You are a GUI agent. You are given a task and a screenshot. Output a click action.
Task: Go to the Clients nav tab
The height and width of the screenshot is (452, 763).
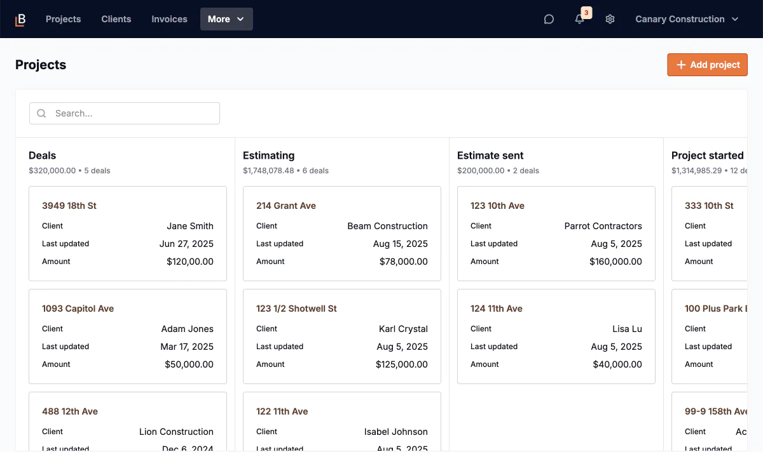[x=116, y=19]
